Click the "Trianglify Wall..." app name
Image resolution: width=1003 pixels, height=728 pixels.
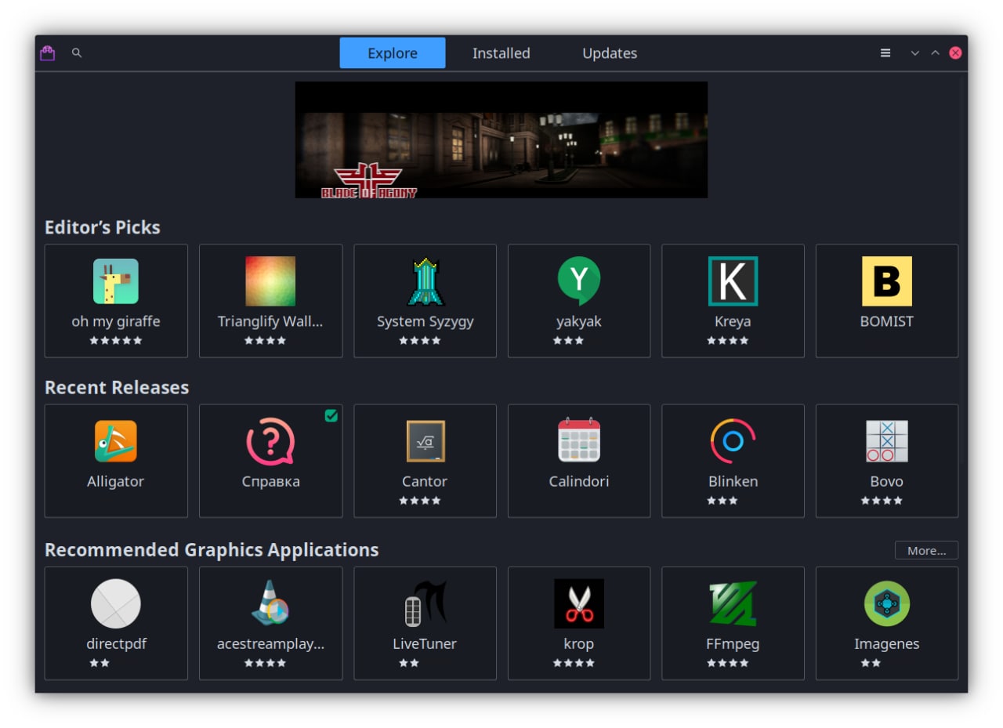pos(270,321)
